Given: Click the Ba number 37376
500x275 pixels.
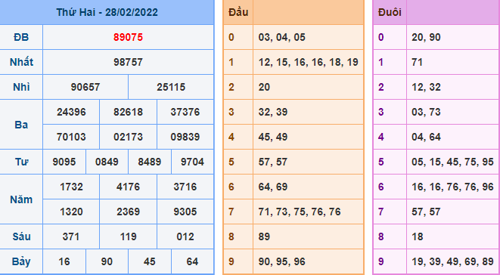Looking at the screenshot, I should (185, 112).
